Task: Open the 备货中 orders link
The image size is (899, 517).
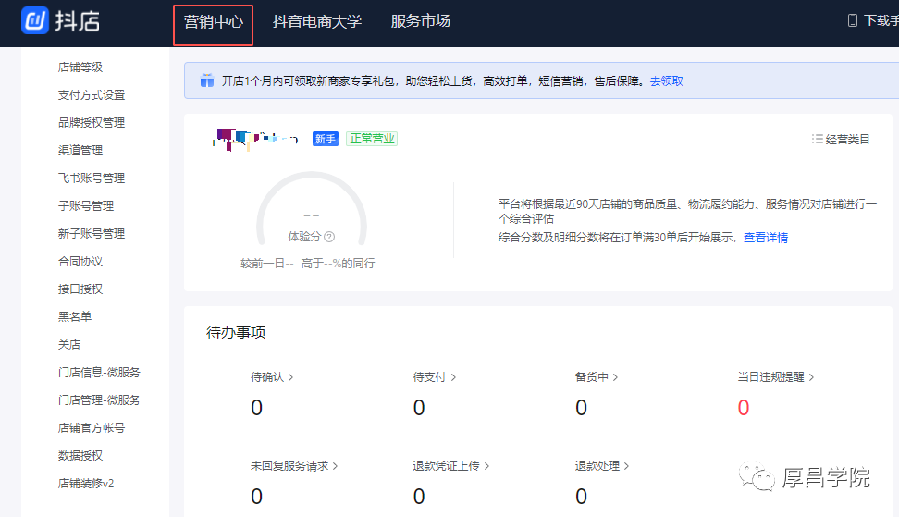Action: (x=597, y=377)
